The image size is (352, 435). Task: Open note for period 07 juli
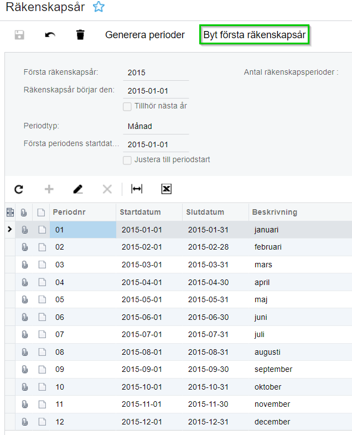click(42, 334)
